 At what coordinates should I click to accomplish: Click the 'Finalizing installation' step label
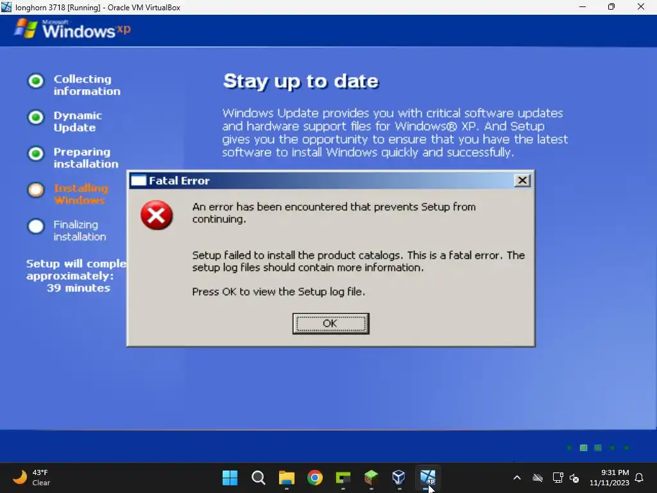click(x=80, y=230)
